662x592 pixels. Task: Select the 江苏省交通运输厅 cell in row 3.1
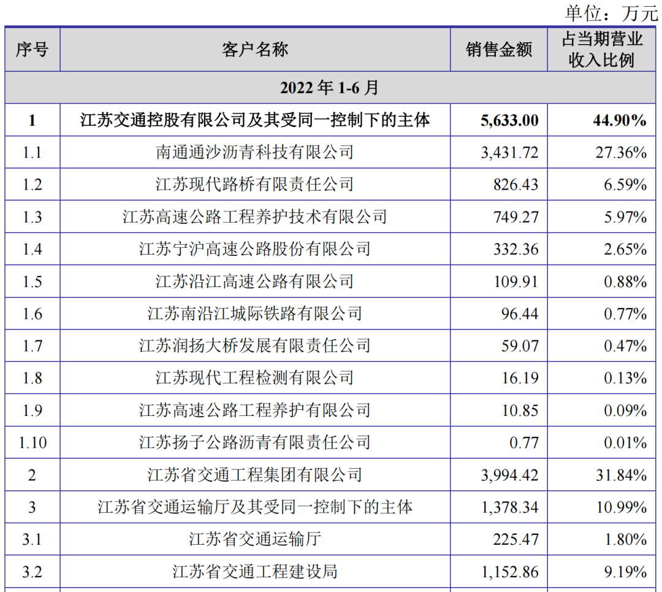[255, 539]
